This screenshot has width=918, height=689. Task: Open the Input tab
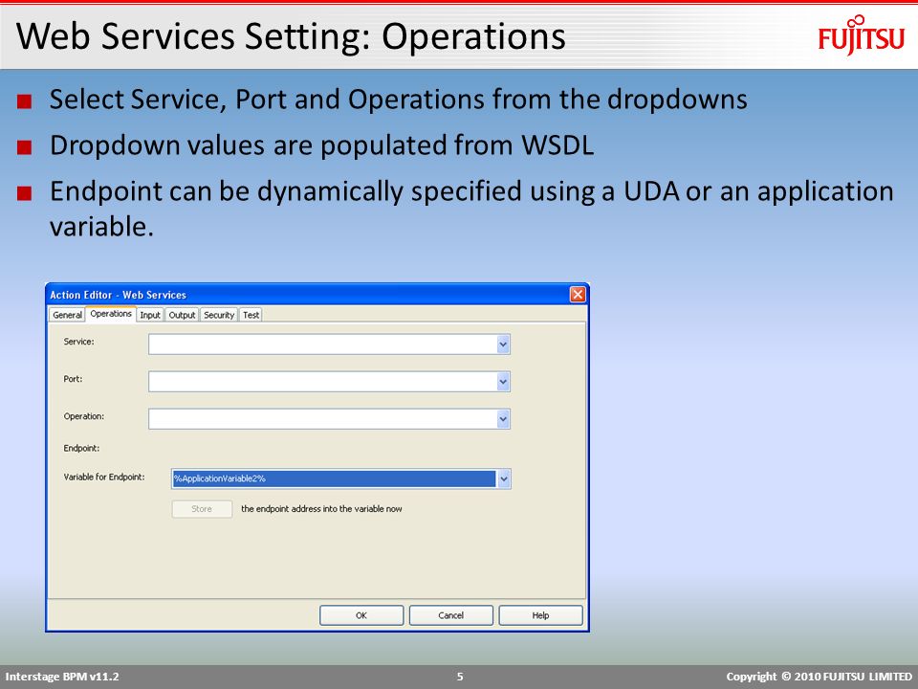(150, 315)
